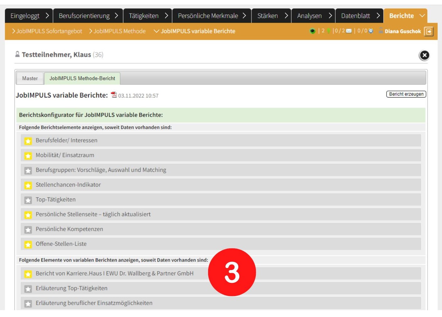Open the JobIMPULS Methode link
Screen dimensions: 442x317
coord(117,31)
